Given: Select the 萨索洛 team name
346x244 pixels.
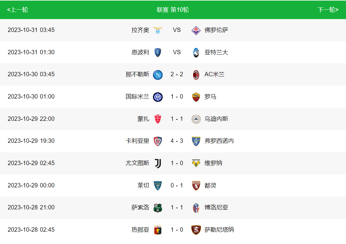Looking at the screenshot, I should (x=140, y=208).
